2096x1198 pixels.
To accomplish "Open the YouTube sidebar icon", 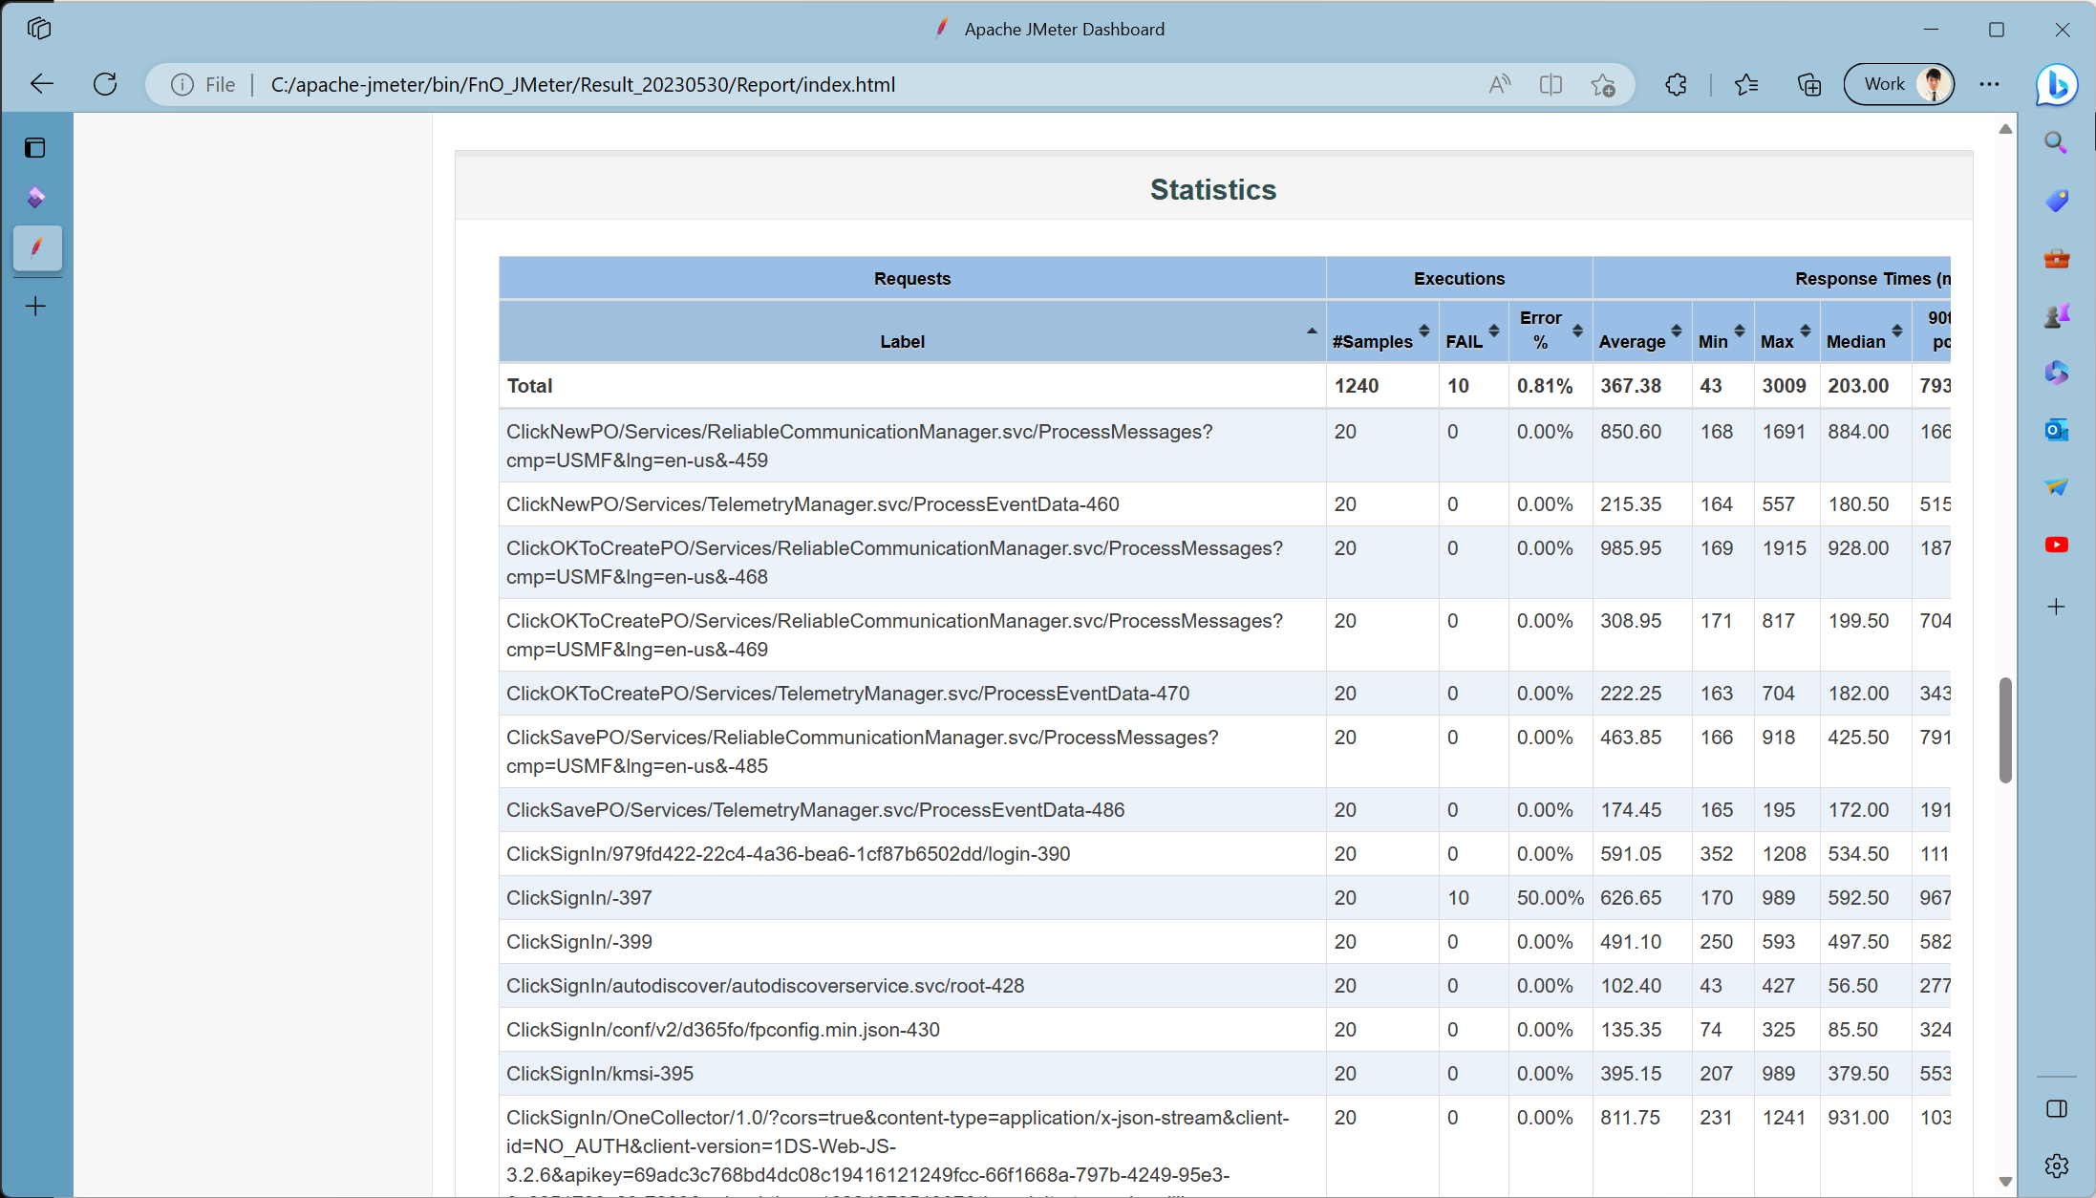I will [x=2056, y=545].
